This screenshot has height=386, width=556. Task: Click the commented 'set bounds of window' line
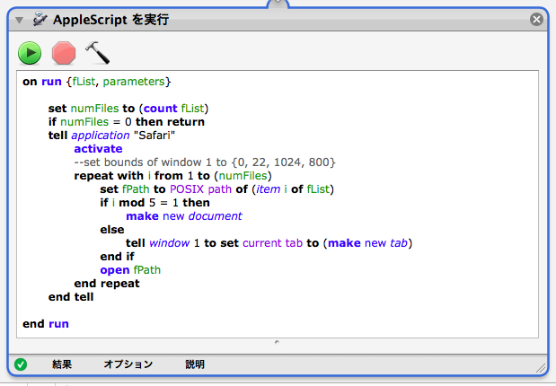205,162
